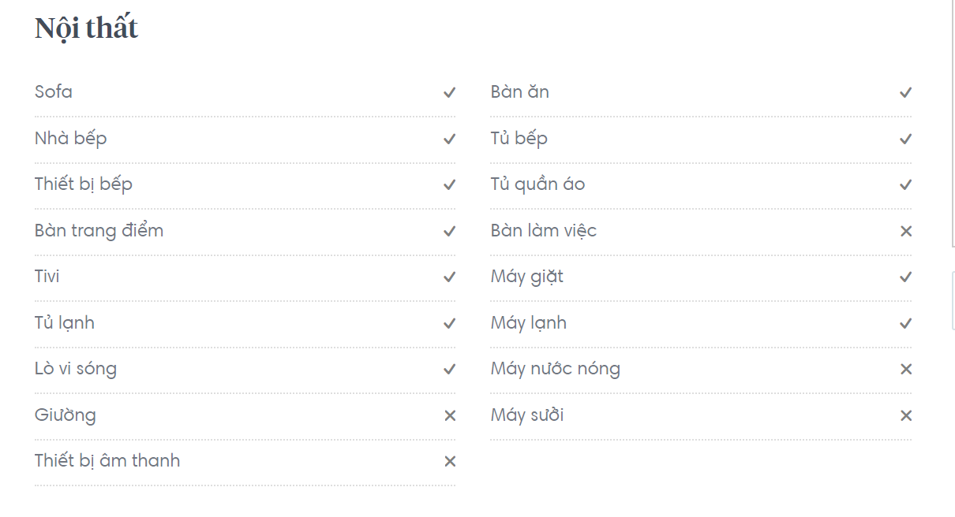This screenshot has width=955, height=517.
Task: Click the X icon beside Thiết bị âm thanh
Action: pyautogui.click(x=450, y=462)
